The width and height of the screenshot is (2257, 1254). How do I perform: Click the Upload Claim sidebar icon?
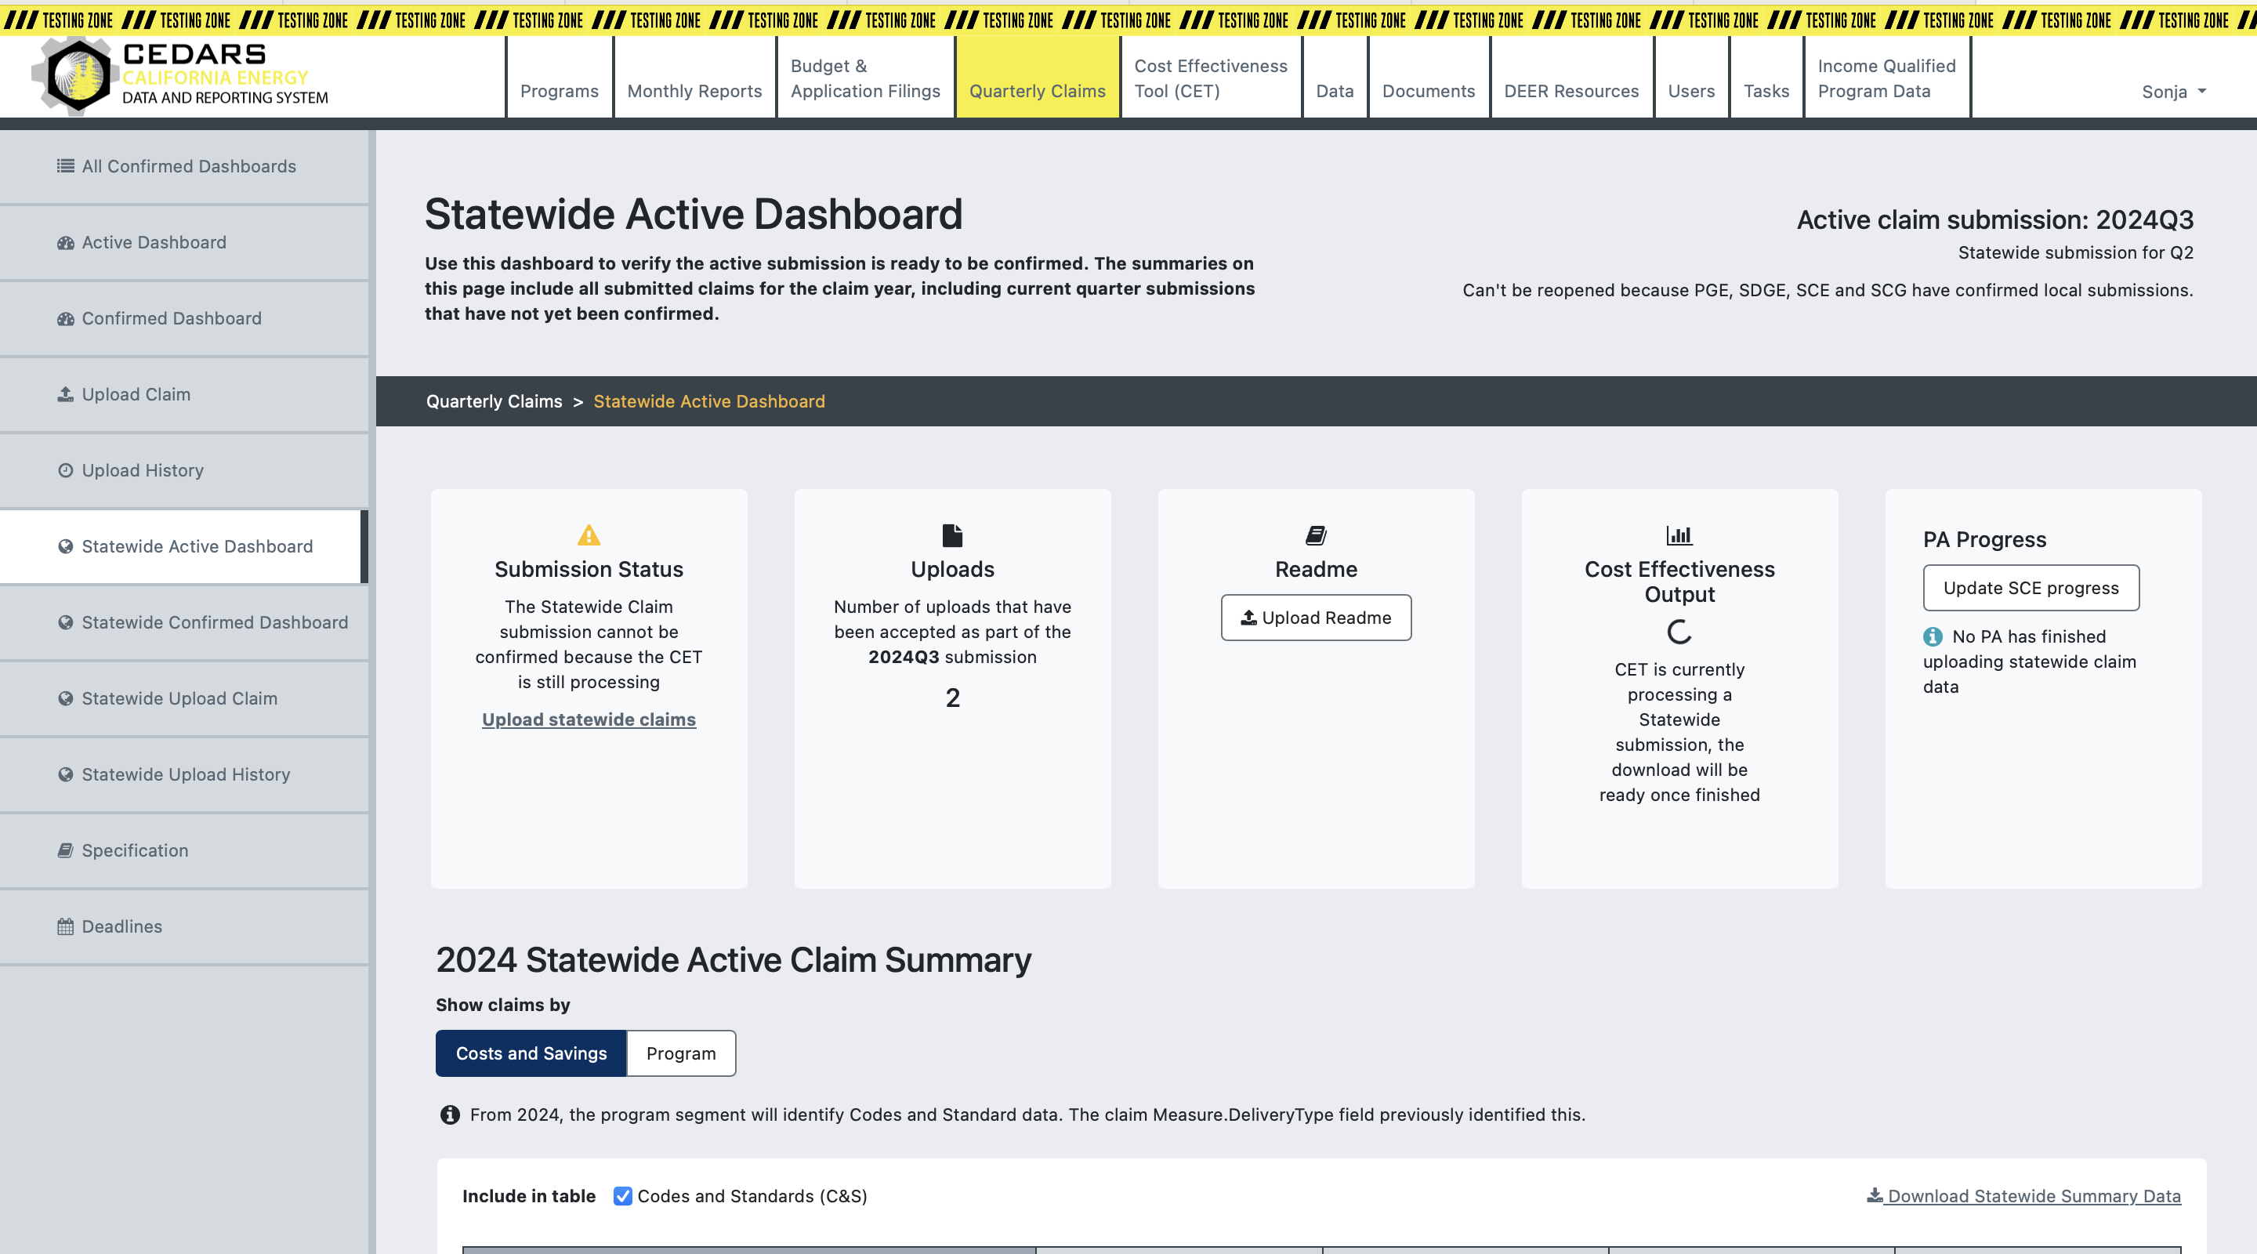(x=66, y=394)
